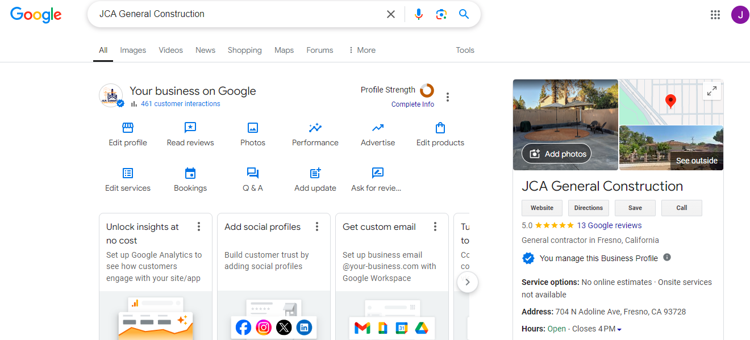The width and height of the screenshot is (750, 340).
Task: Switch to the Images tab
Action: click(133, 50)
